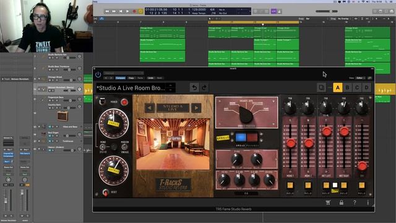Click the Logic transport play button
The height and width of the screenshot is (223, 396).
(x=127, y=11)
